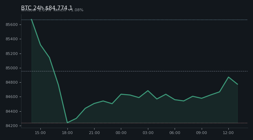Click the 84600 y-axis label

coord(12,97)
